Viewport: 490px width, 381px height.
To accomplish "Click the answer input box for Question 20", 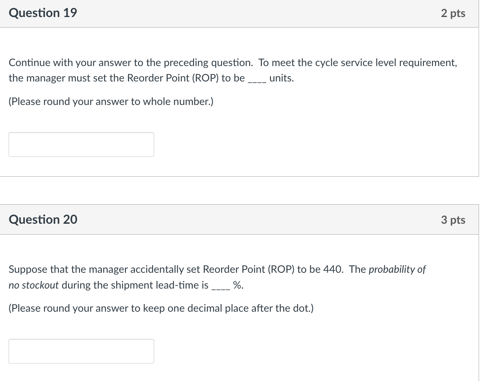I will (81, 351).
